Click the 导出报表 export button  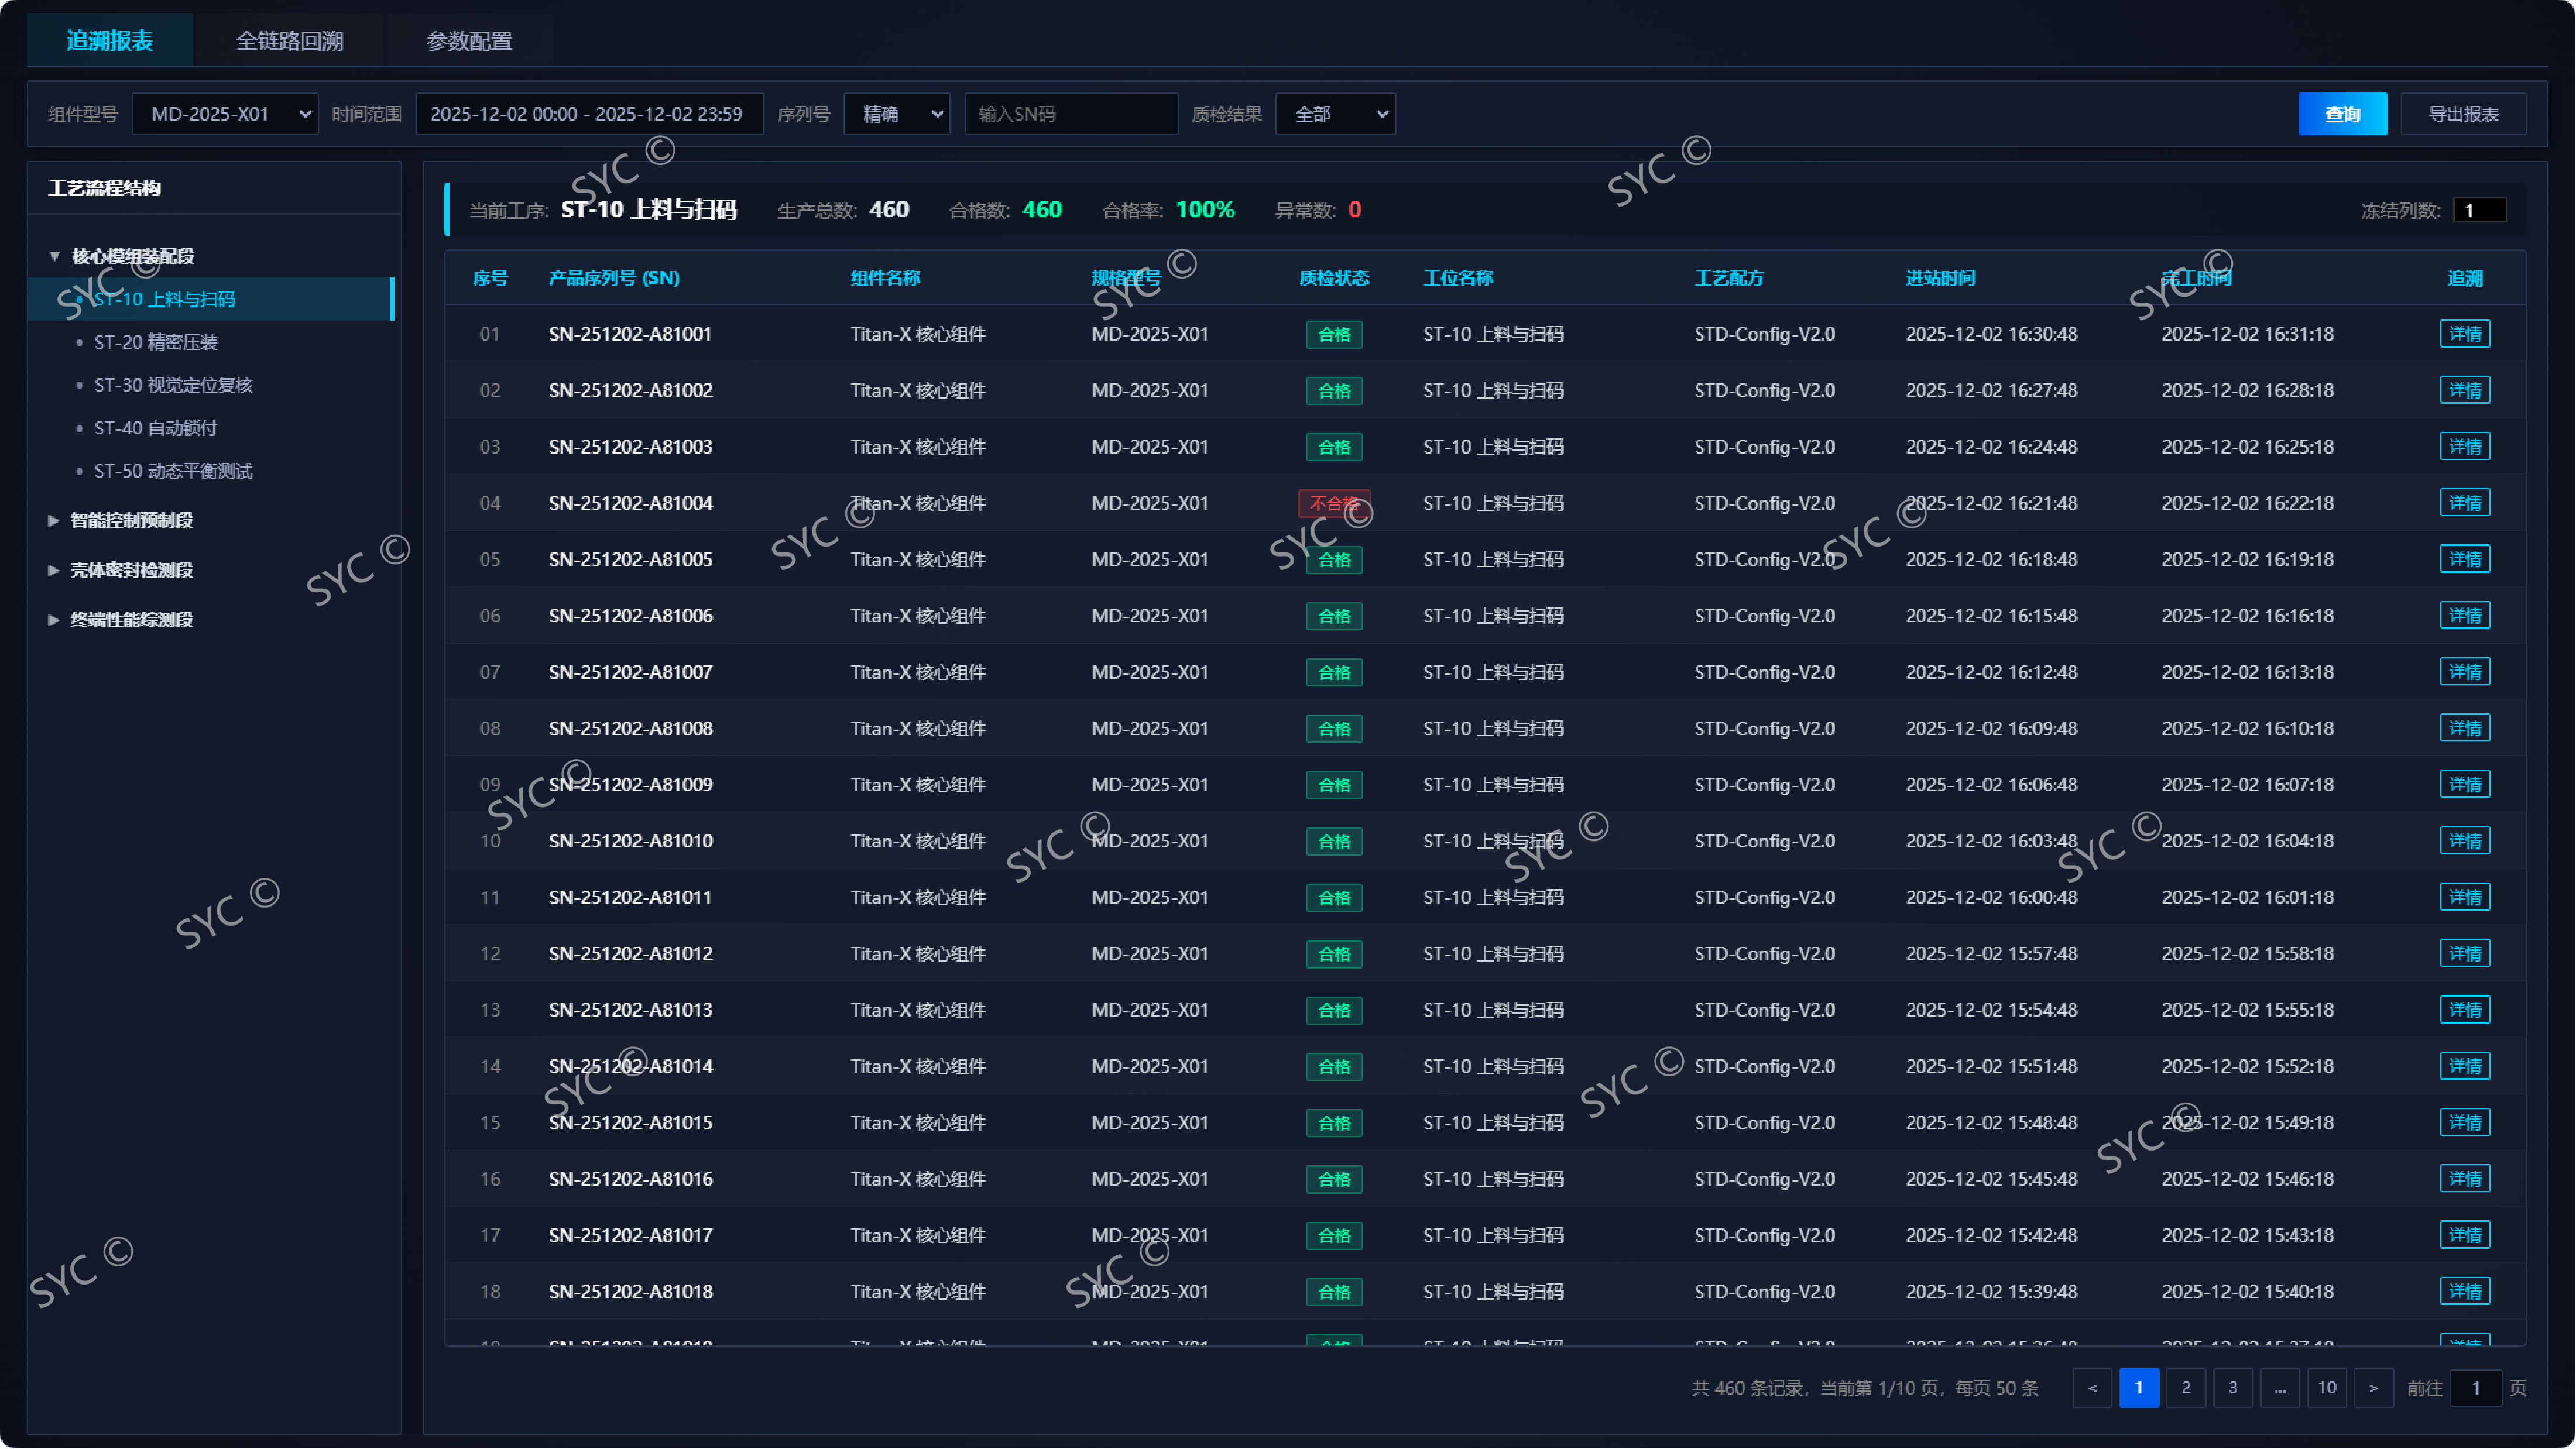click(x=2463, y=114)
